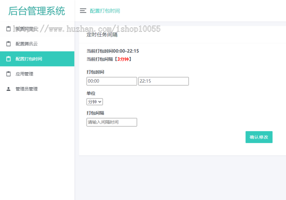Click the 00:00 start time field
The width and height of the screenshot is (286, 200).
(111, 81)
